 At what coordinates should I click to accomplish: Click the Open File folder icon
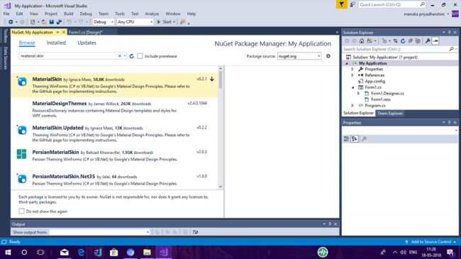[x=44, y=22]
